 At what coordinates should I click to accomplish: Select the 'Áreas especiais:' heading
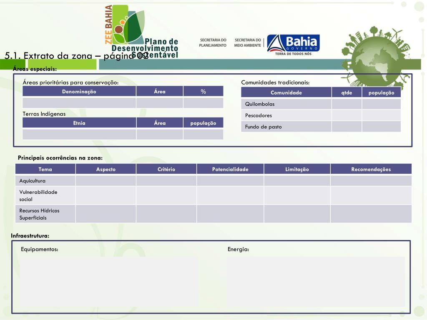coord(35,69)
